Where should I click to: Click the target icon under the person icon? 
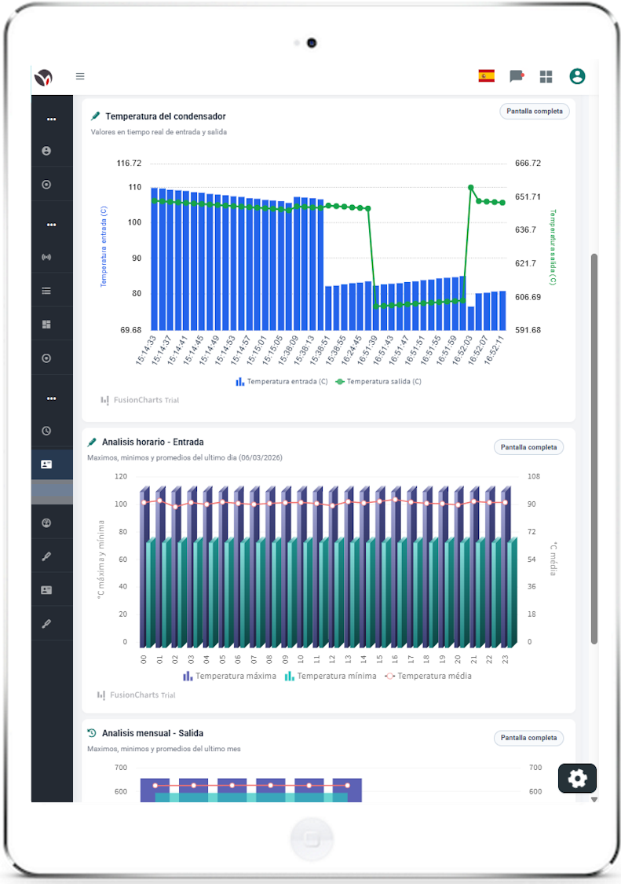pyautogui.click(x=47, y=185)
